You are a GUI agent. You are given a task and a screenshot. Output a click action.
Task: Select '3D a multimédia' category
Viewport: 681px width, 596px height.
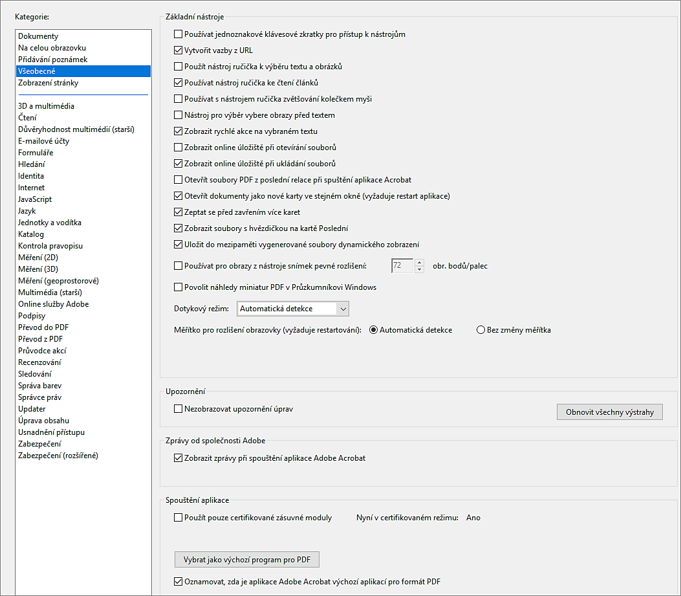83,106
